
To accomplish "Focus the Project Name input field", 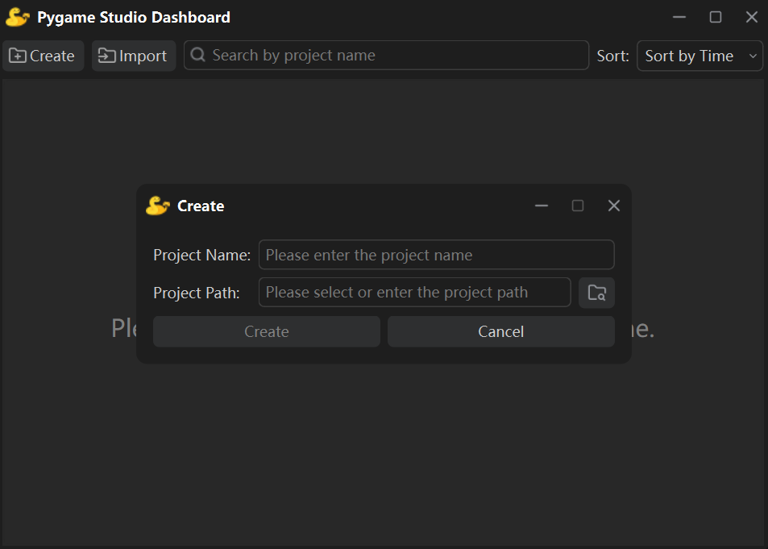I will 437,255.
